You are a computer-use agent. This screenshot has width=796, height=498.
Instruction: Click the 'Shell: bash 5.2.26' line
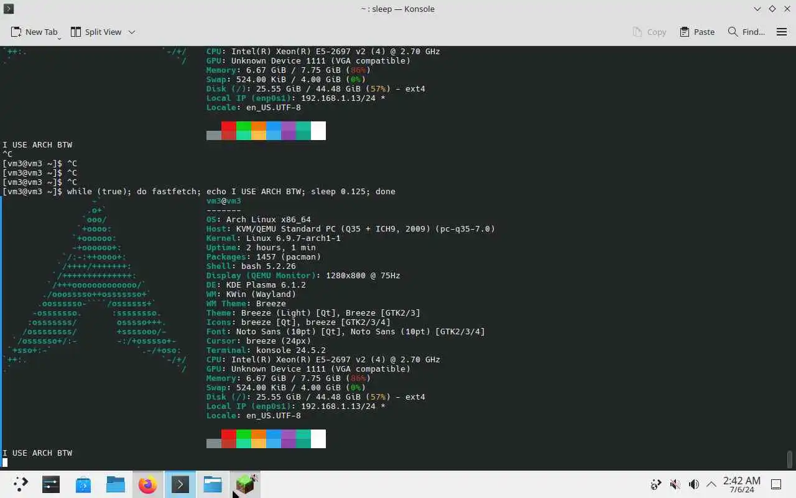click(x=251, y=266)
